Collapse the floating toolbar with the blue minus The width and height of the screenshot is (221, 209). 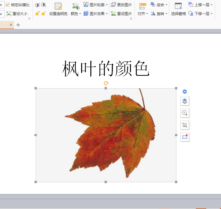coord(185,92)
